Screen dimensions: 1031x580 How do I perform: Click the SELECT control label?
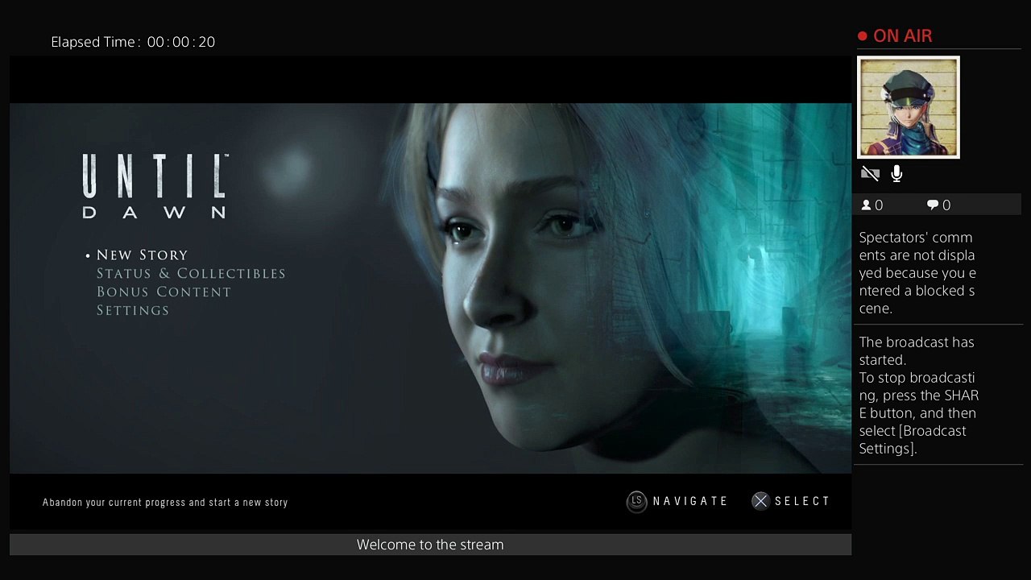tap(802, 501)
